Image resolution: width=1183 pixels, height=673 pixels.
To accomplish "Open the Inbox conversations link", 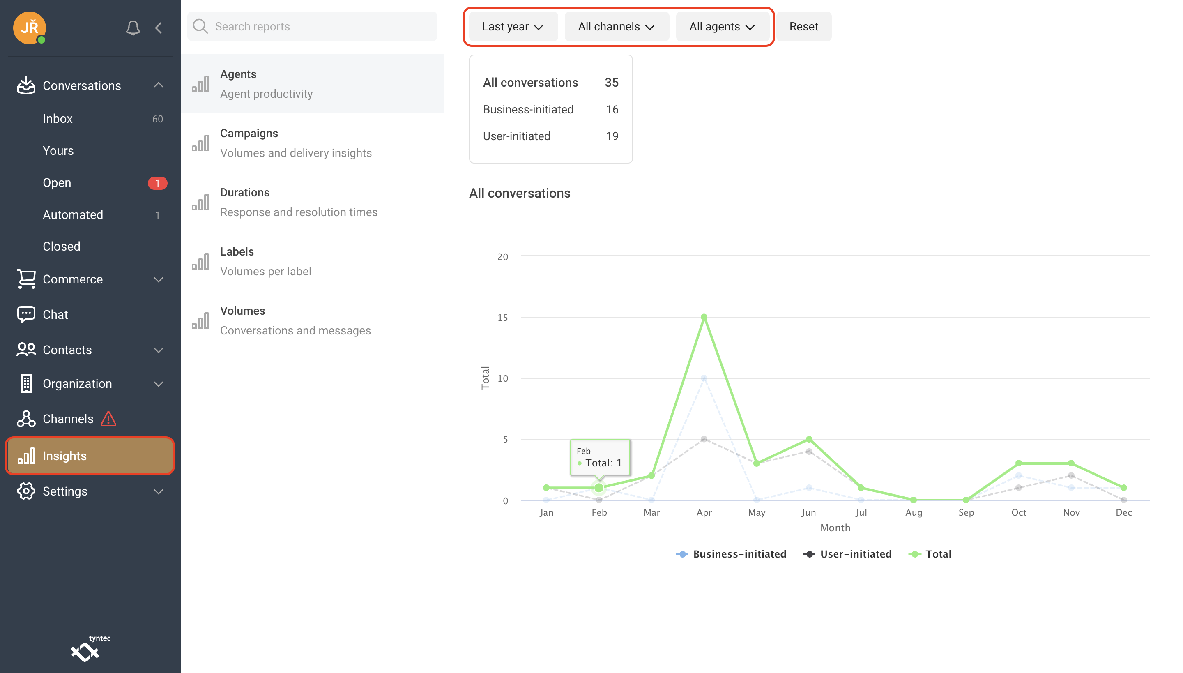I will coord(58,118).
